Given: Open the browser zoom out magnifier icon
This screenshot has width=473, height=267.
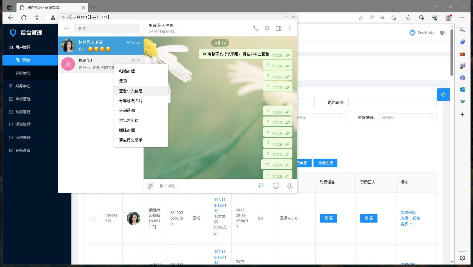Looking at the screenshot, I should pyautogui.click(x=382, y=18).
